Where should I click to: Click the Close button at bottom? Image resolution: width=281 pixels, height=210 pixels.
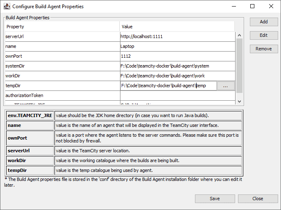258,199
